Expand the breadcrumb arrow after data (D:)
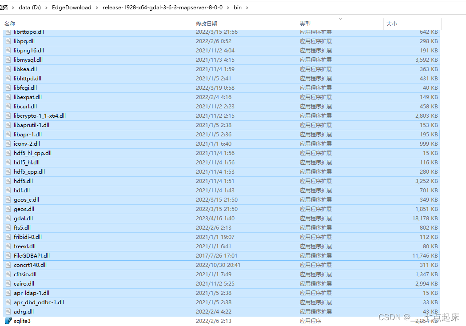The image size is (466, 326). pyautogui.click(x=46, y=7)
